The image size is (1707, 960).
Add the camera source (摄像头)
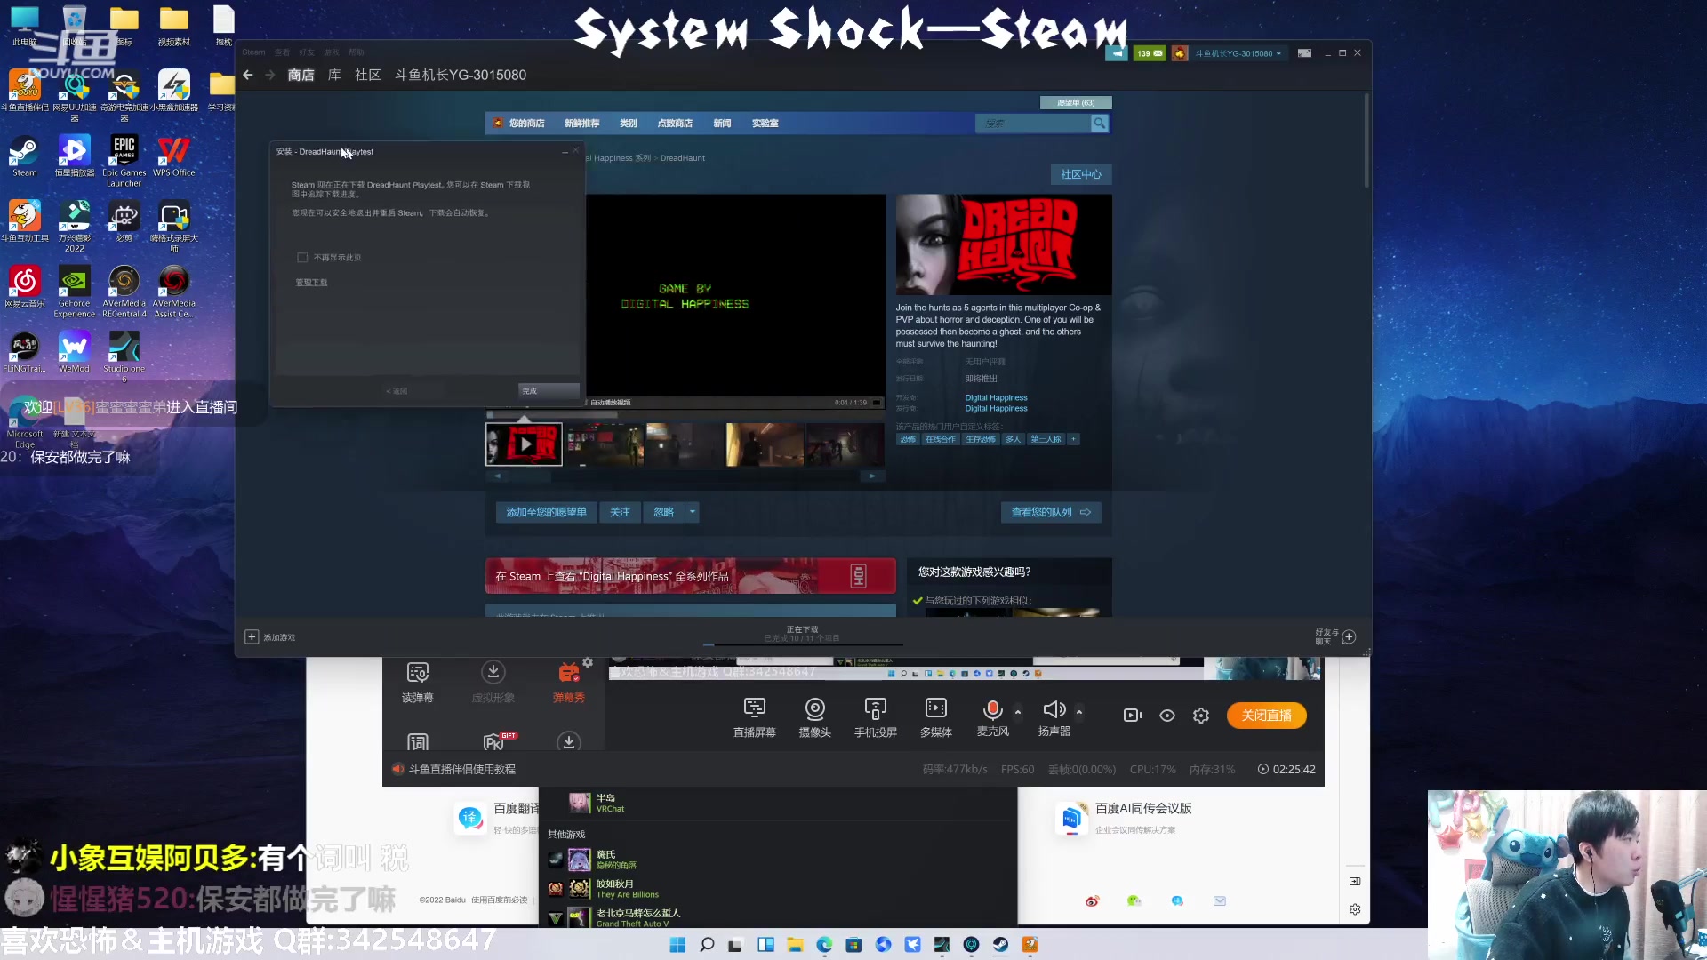[815, 717]
